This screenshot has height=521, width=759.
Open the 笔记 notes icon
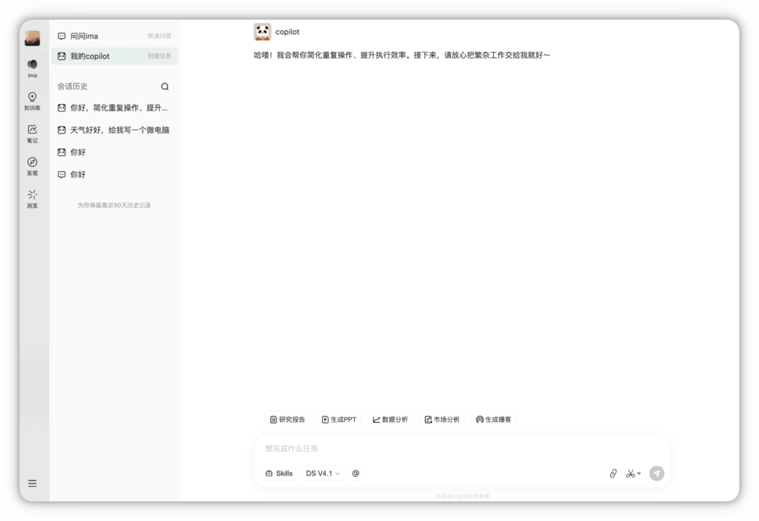tap(32, 134)
